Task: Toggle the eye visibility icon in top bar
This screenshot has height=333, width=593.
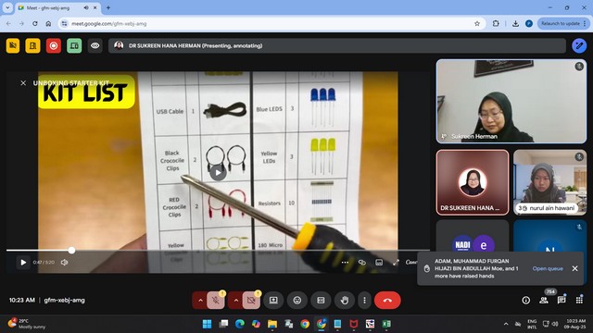Action: coord(95,45)
